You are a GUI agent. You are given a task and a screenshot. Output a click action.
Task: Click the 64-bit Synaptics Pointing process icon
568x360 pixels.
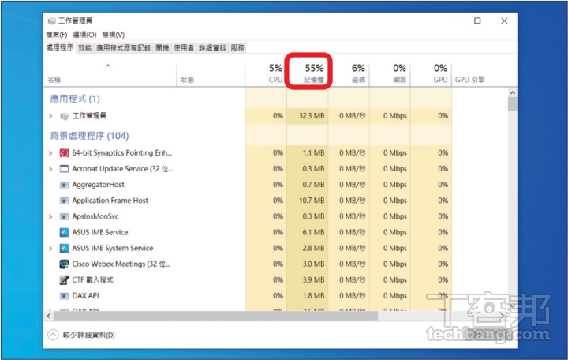(x=65, y=153)
